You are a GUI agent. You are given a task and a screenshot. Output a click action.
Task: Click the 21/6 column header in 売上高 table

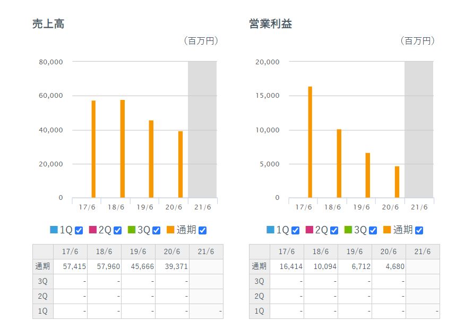click(206, 251)
